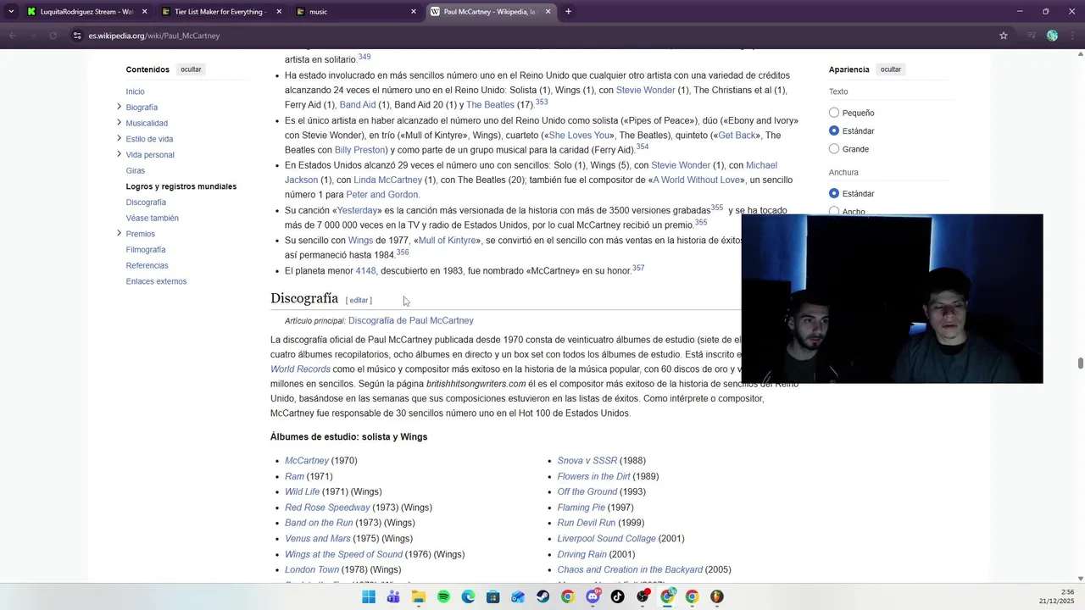This screenshot has width=1085, height=610.
Task: Open the Stevie Wonder link near Wings (1)
Action: [x=645, y=90]
